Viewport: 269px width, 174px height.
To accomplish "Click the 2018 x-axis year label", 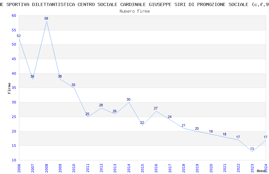I will (184, 168).
